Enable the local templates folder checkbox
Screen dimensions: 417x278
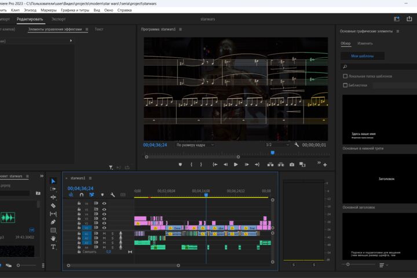point(345,76)
